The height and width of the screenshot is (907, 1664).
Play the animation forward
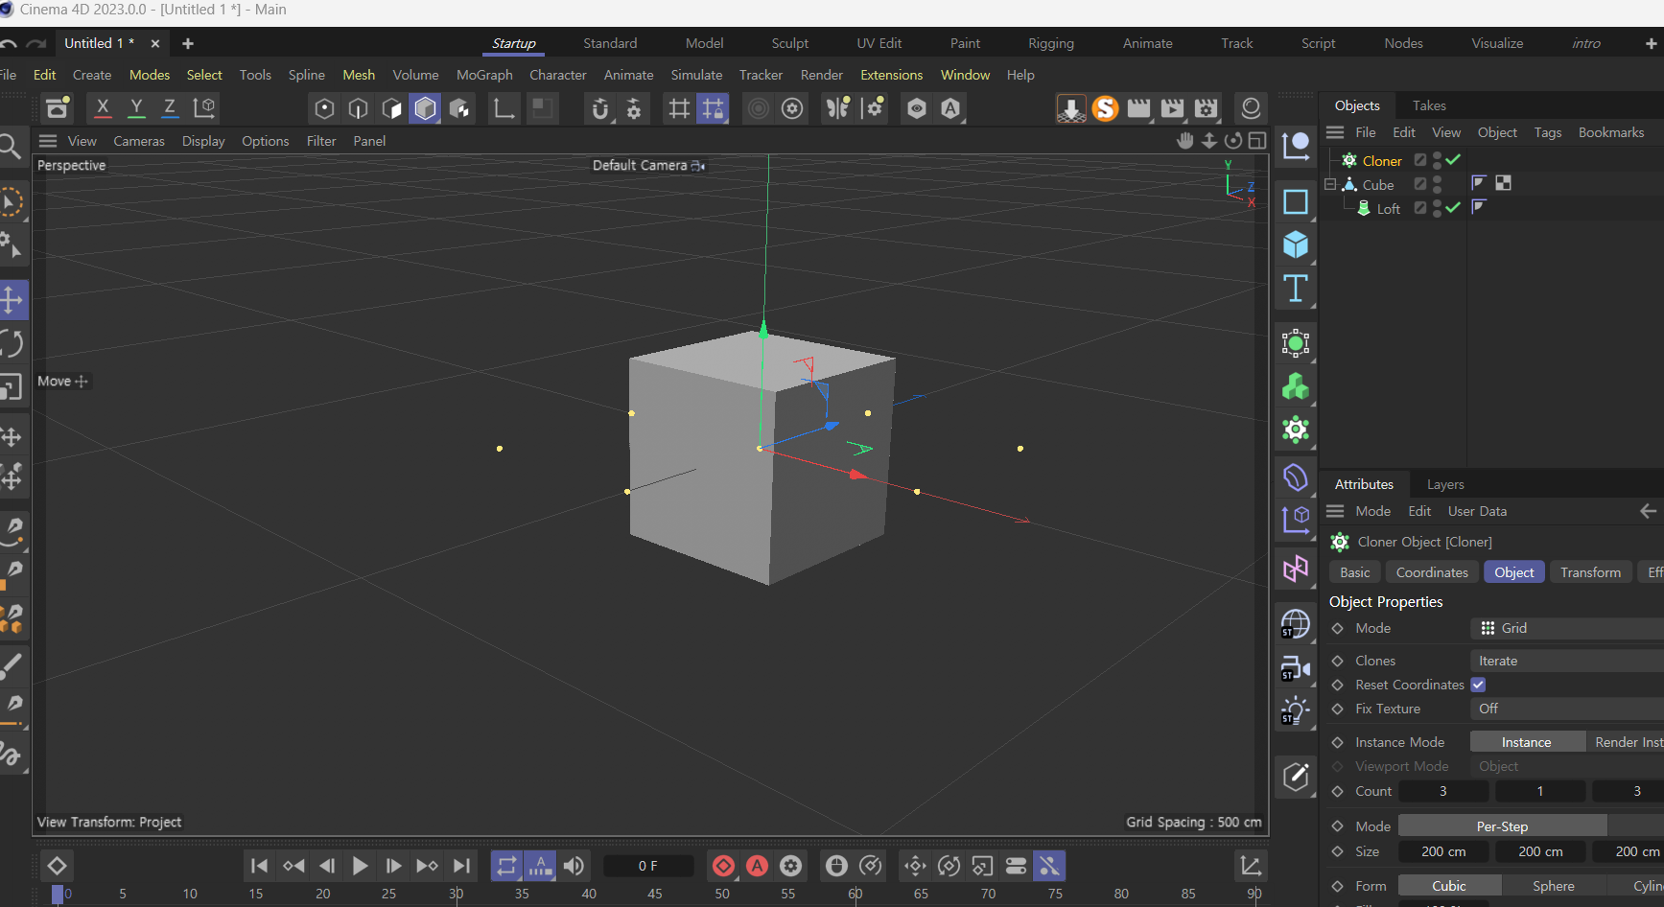click(360, 866)
